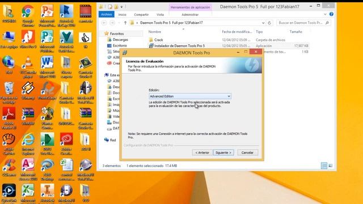Select the DWG TrueView desktop shortcut

47,143
